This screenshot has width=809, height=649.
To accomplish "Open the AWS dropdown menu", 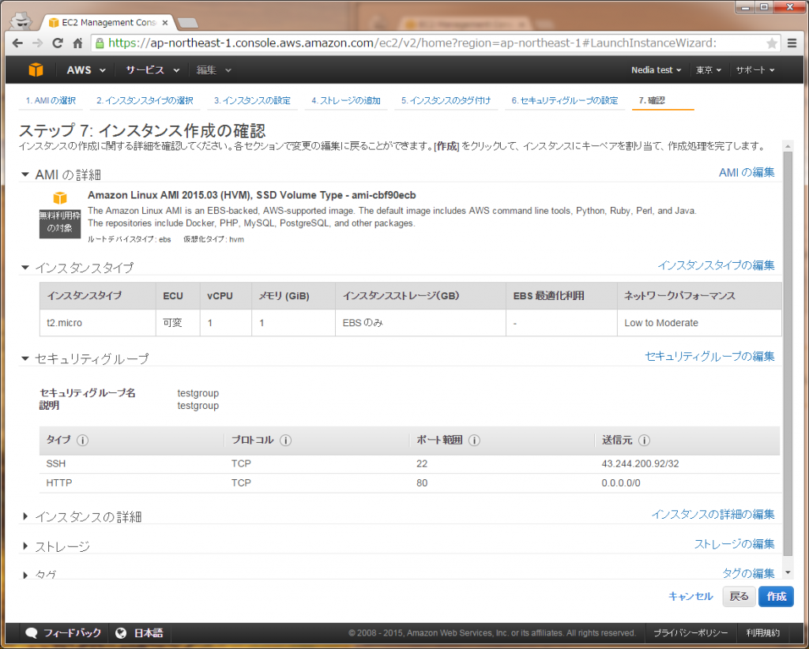I will (x=85, y=70).
